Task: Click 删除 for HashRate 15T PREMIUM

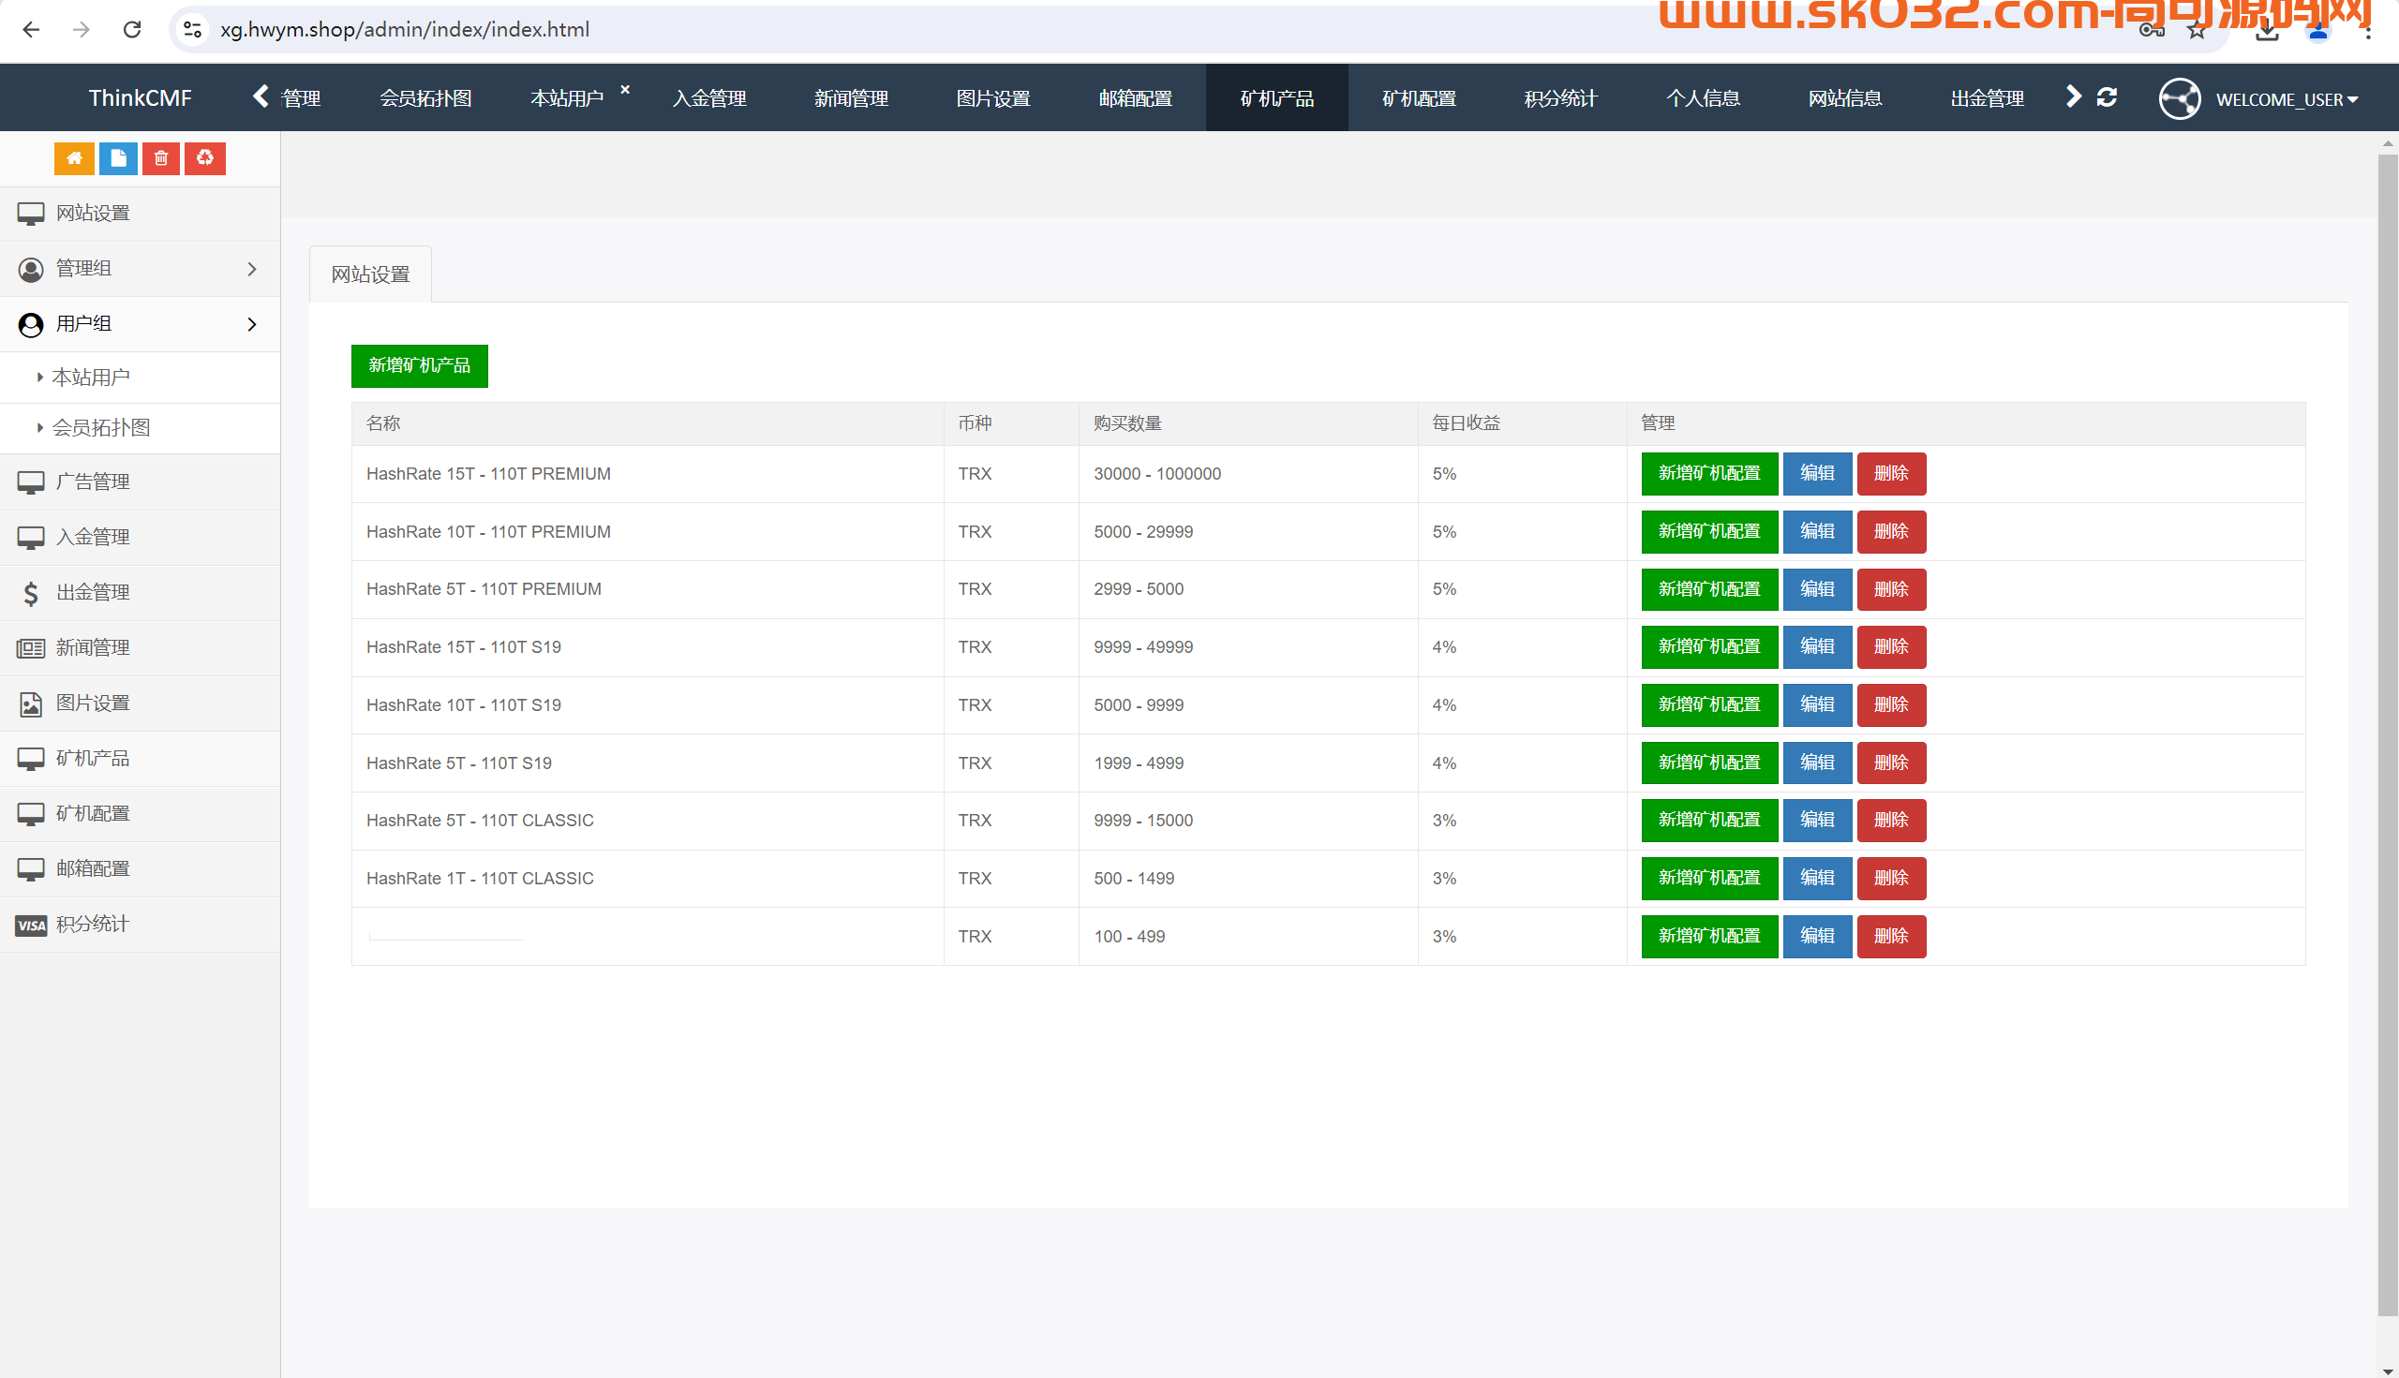Action: (1890, 474)
